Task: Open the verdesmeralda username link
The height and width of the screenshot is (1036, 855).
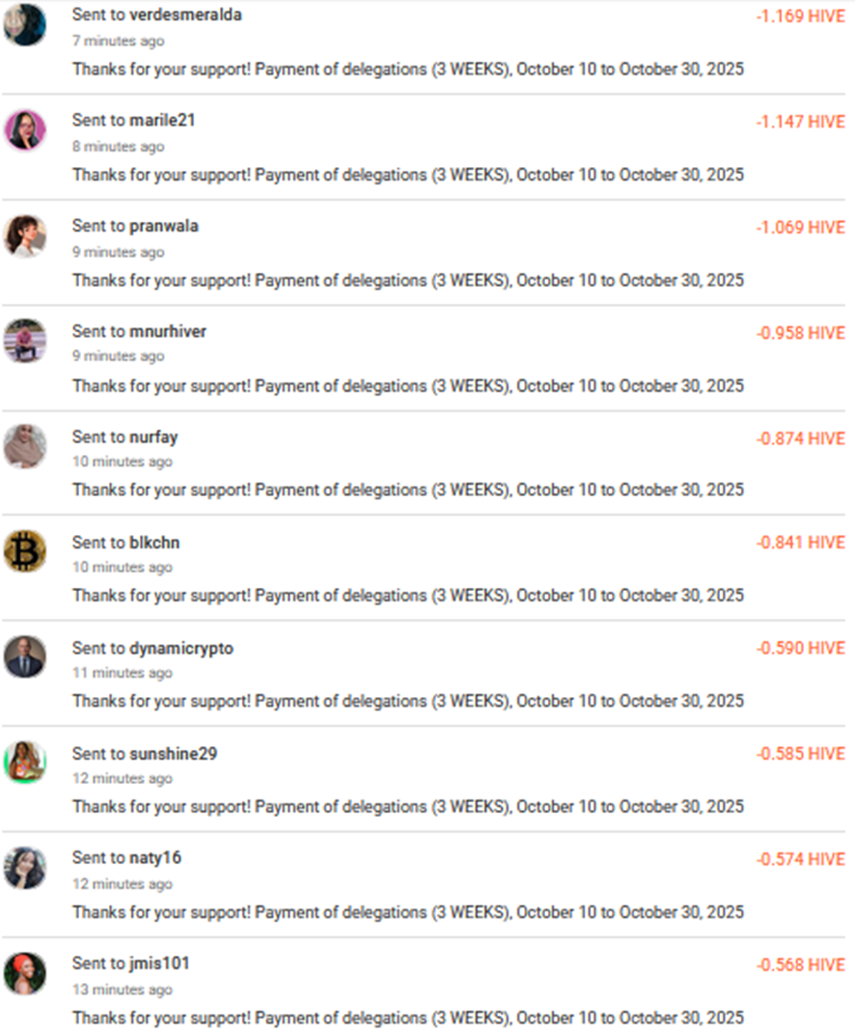Action: [185, 15]
